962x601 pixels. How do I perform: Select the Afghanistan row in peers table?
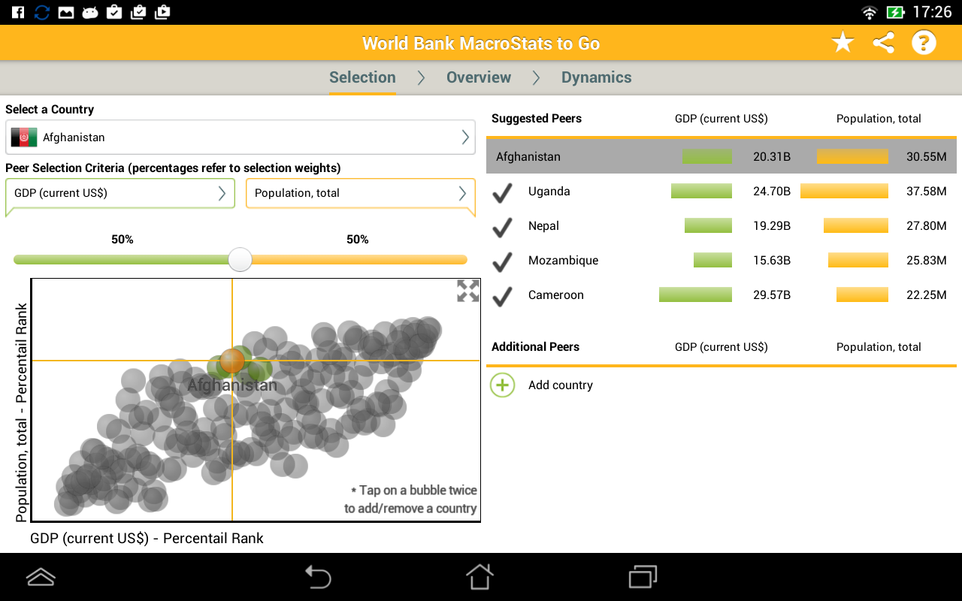coord(721,156)
